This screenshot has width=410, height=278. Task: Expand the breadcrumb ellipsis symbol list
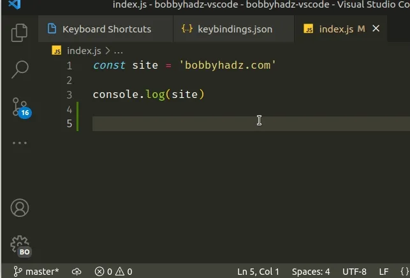118,52
